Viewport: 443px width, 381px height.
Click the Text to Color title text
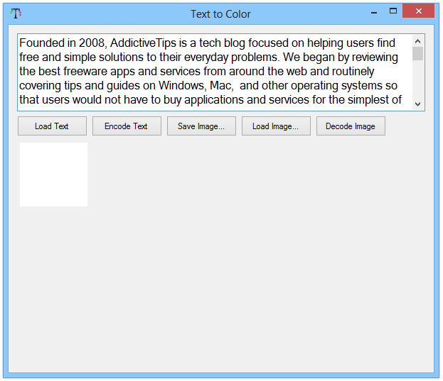point(220,14)
